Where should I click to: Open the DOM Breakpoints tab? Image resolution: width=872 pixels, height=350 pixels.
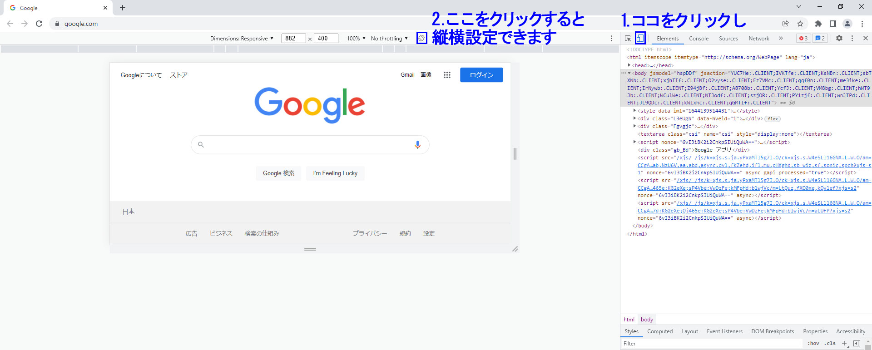click(773, 331)
